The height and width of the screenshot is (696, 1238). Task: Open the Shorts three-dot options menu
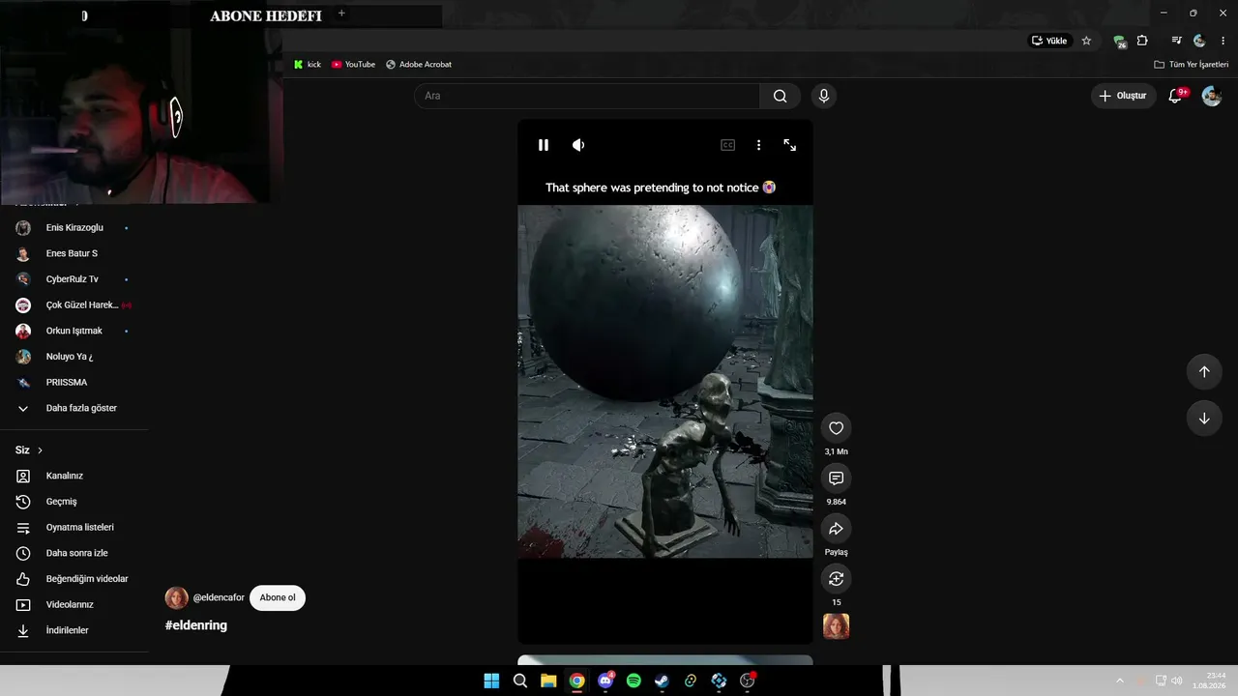pyautogui.click(x=758, y=145)
